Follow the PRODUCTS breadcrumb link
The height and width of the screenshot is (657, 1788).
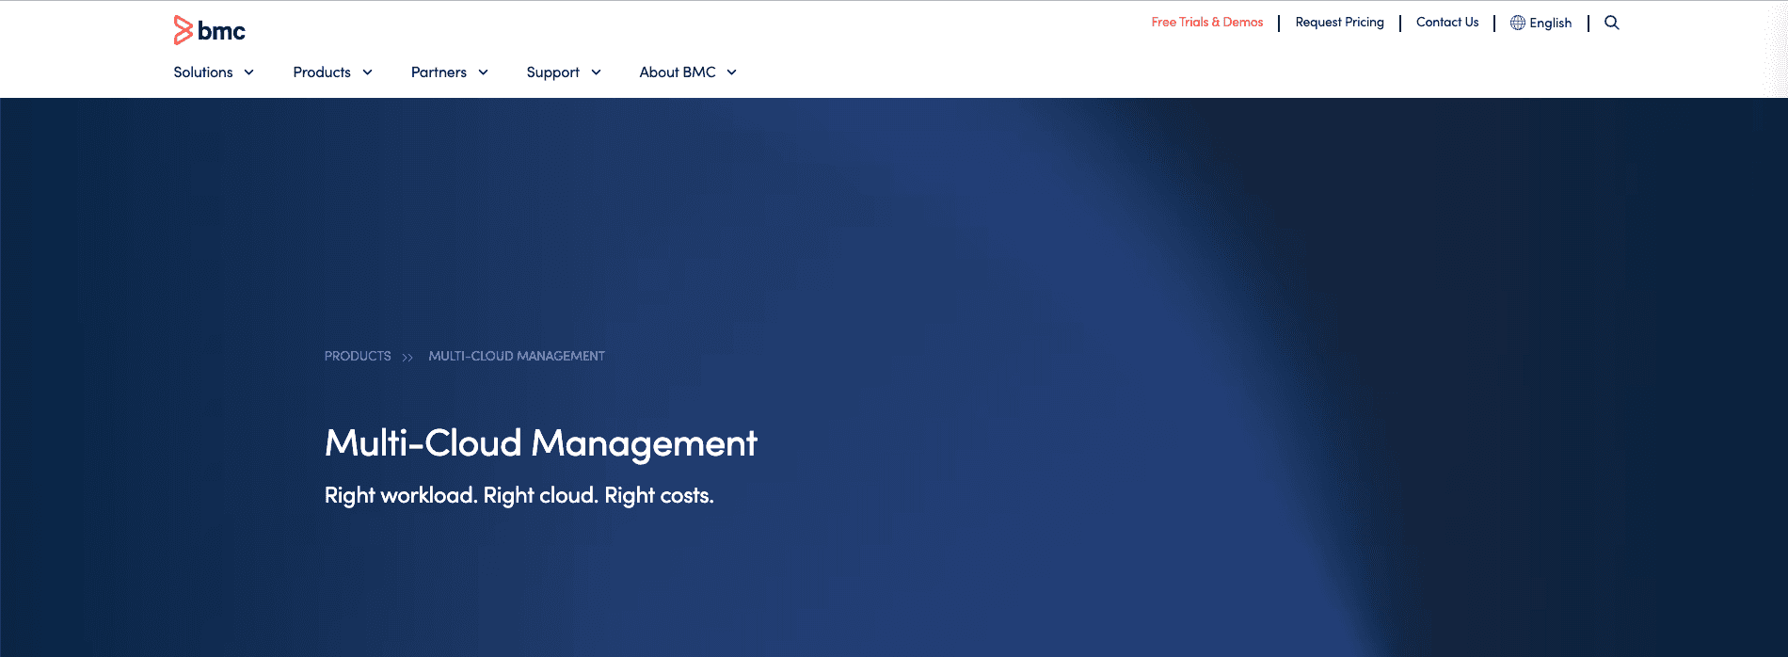(358, 356)
